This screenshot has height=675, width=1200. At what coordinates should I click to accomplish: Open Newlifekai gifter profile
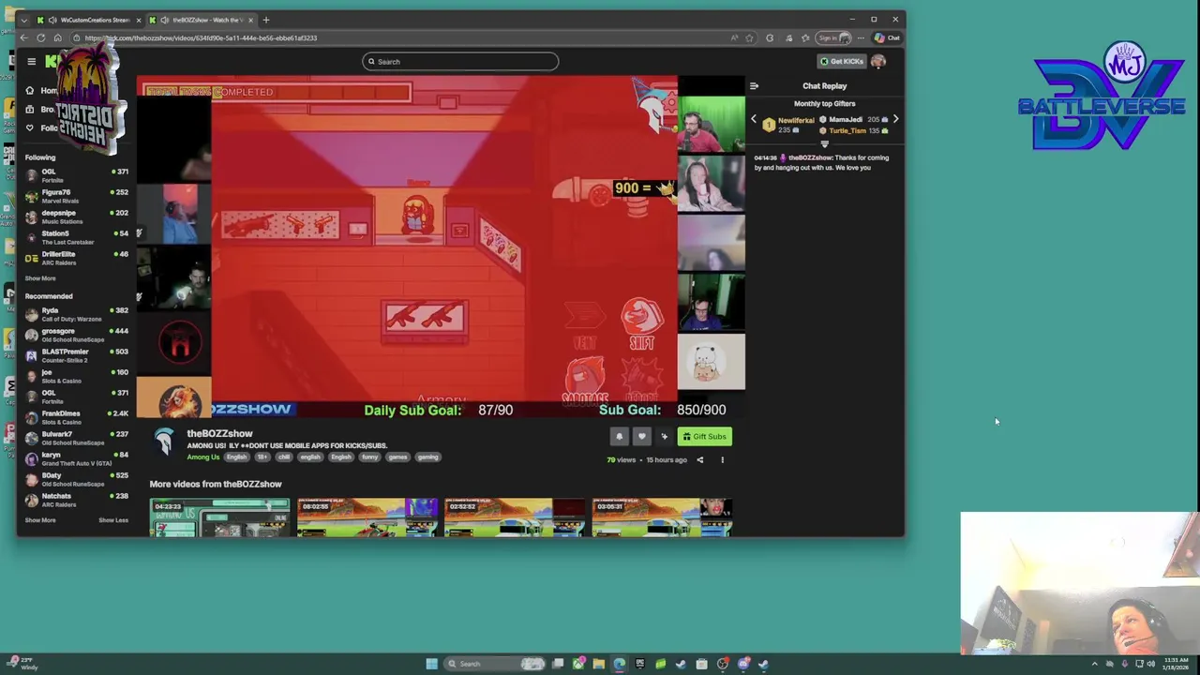[796, 120]
